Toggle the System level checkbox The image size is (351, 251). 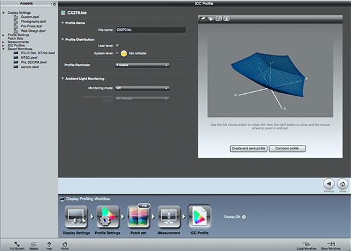click(117, 53)
